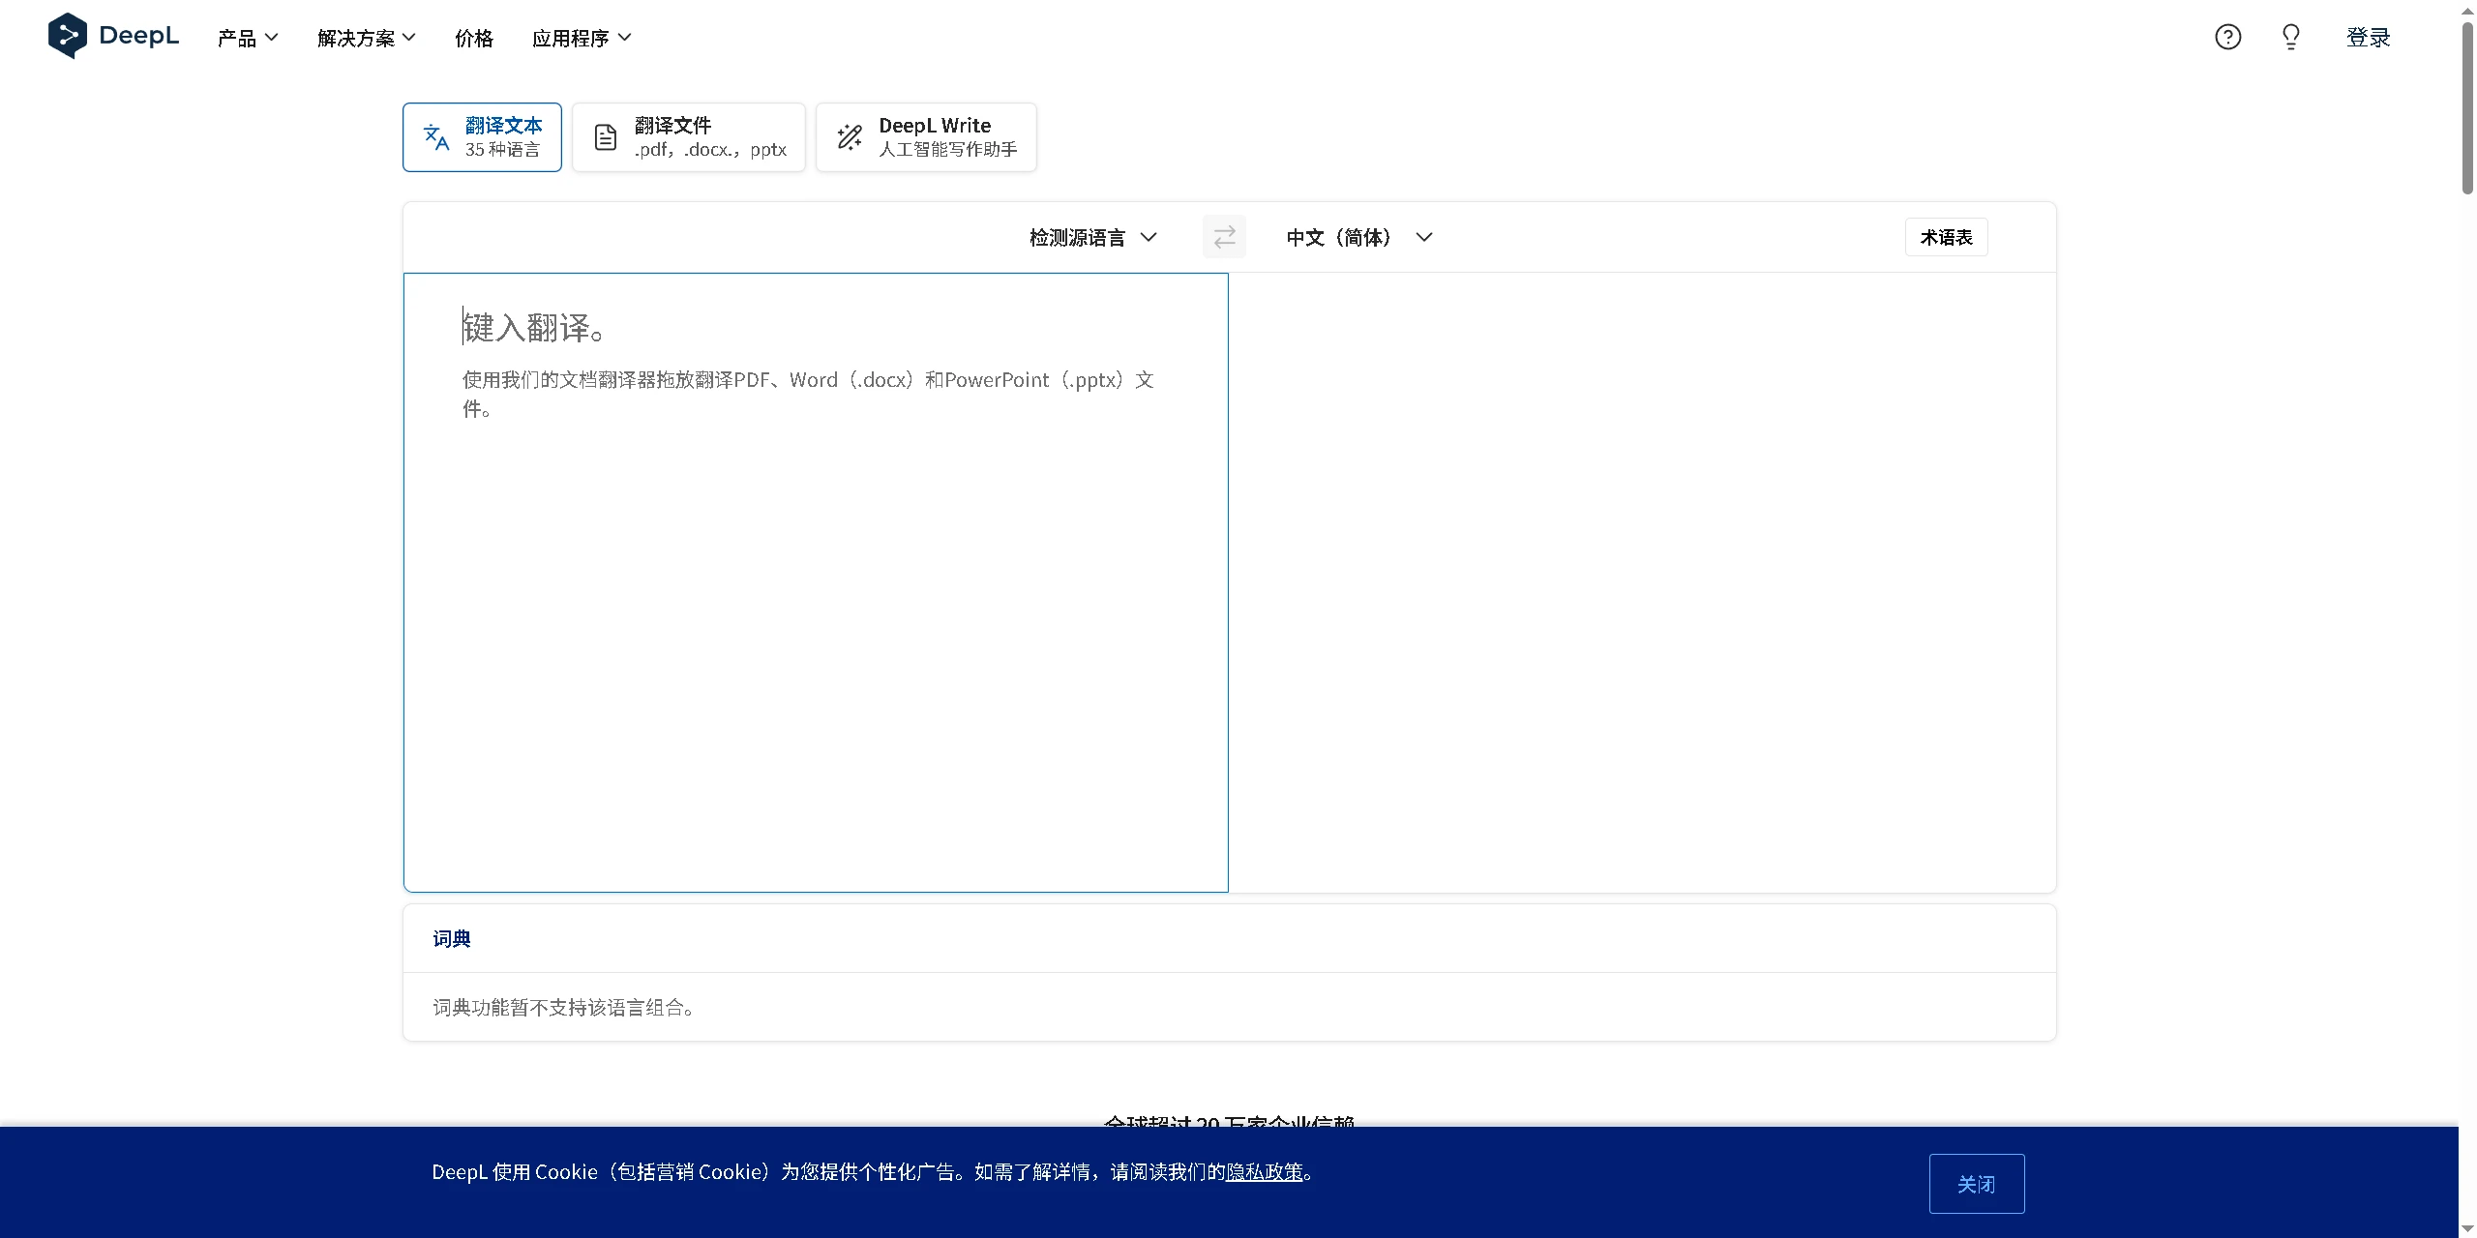Click the scrollbar down arrow
This screenshot has height=1238, width=2477.
pyautogui.click(x=2467, y=1229)
